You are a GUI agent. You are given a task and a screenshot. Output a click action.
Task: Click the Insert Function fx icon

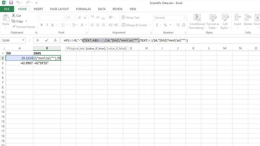[55, 40]
